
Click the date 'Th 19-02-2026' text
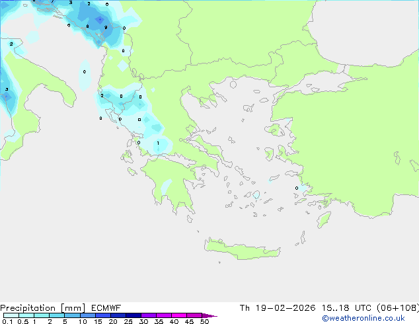[x=278, y=308]
